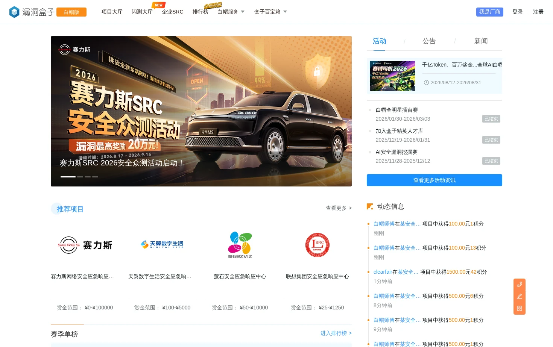
Task: Click the floating edit pencil icon
Action: pyautogui.click(x=520, y=296)
